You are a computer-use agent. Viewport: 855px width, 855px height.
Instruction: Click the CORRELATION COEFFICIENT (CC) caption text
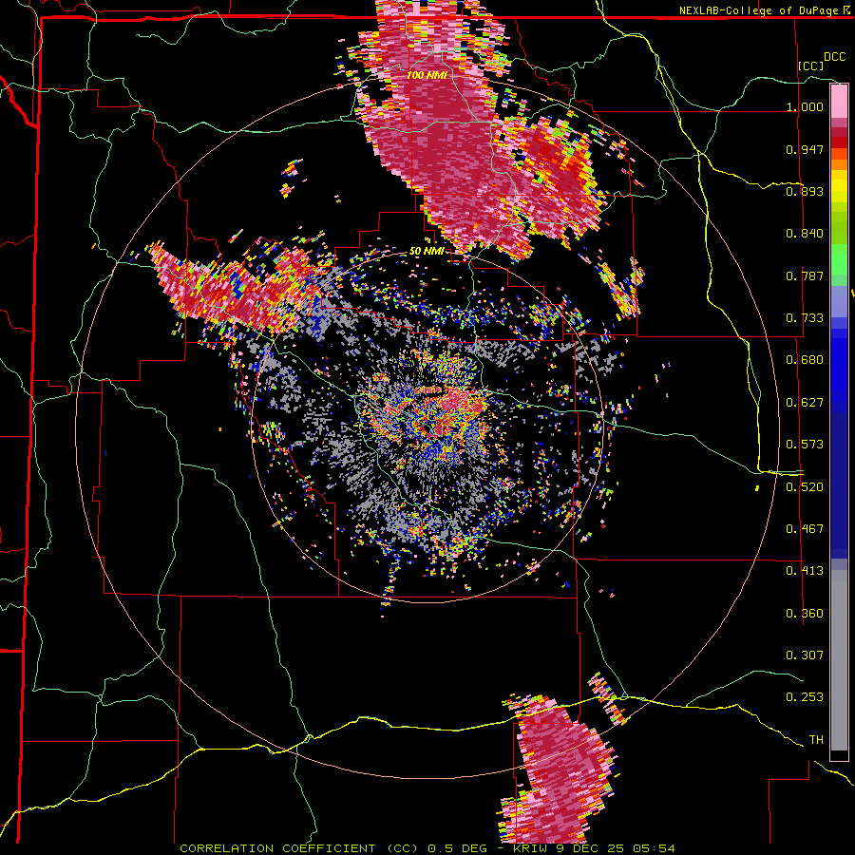point(299,848)
